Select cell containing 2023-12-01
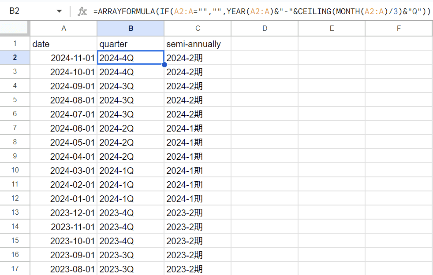The image size is (433, 275). [63, 213]
